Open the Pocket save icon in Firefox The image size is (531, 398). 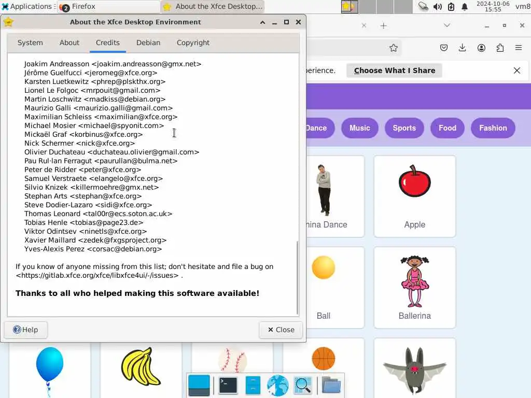pos(444,48)
